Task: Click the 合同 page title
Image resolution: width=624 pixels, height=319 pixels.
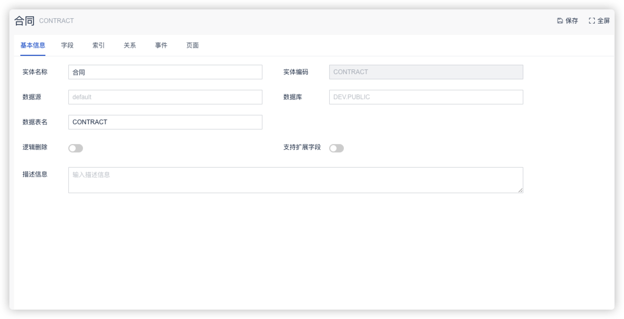Action: point(25,21)
